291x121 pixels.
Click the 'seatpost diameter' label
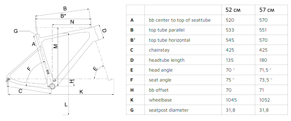pyautogui.click(x=169, y=110)
